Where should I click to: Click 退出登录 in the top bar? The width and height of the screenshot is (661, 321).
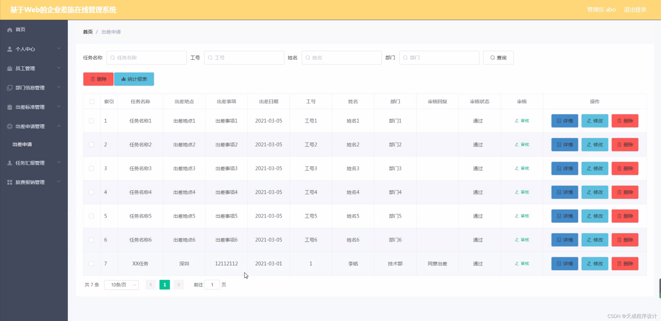[635, 10]
